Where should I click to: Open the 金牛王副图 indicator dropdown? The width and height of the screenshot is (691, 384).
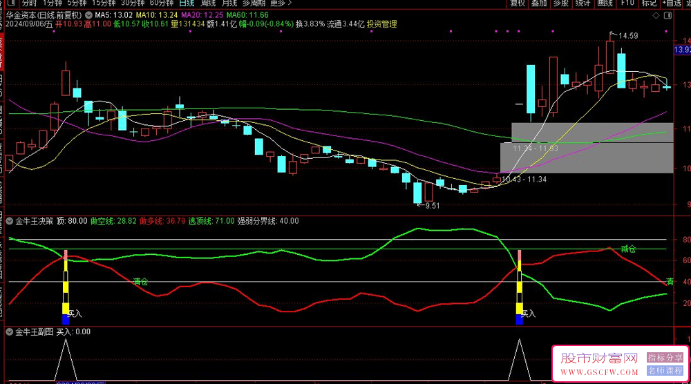pyautogui.click(x=9, y=332)
